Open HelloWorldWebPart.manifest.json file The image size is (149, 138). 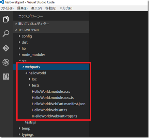coord(59,104)
